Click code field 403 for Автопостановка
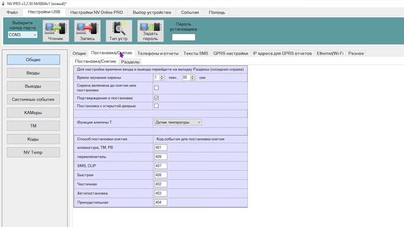Screen dimensions: 404x227 (x=161, y=194)
